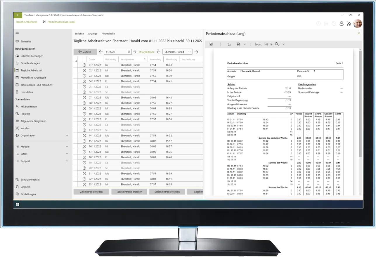Click the green back arrow in title bar
The width and height of the screenshot is (376, 257).
click(x=18, y=15)
